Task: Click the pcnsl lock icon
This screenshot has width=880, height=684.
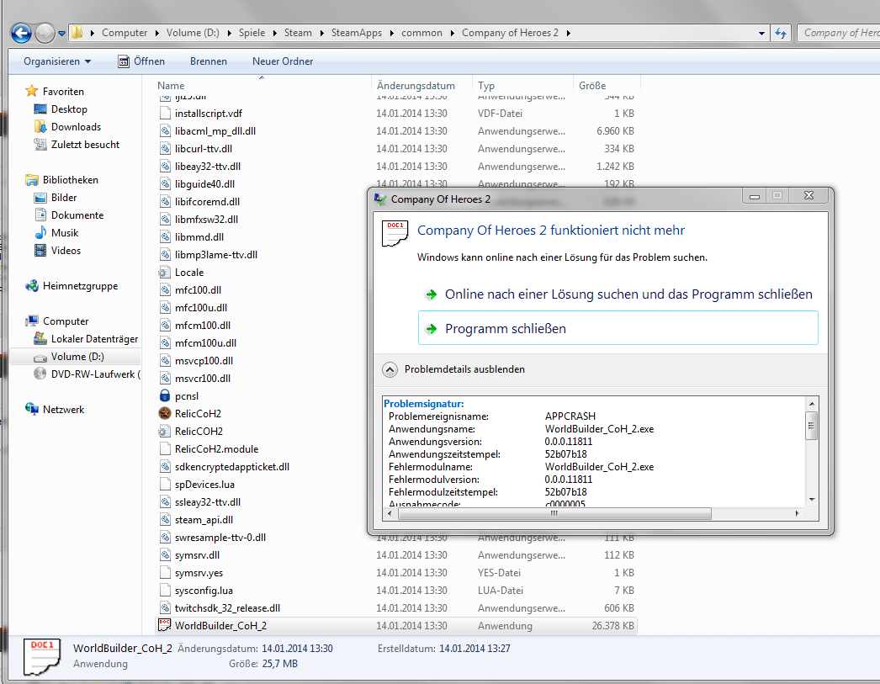Action: [164, 396]
